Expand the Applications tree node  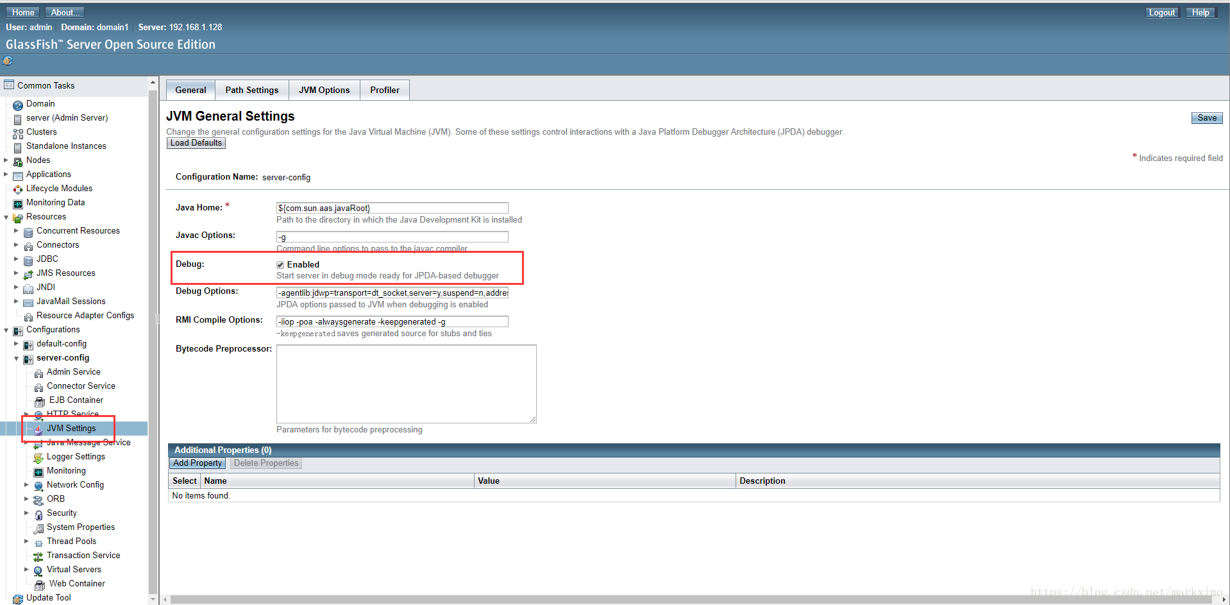click(6, 175)
